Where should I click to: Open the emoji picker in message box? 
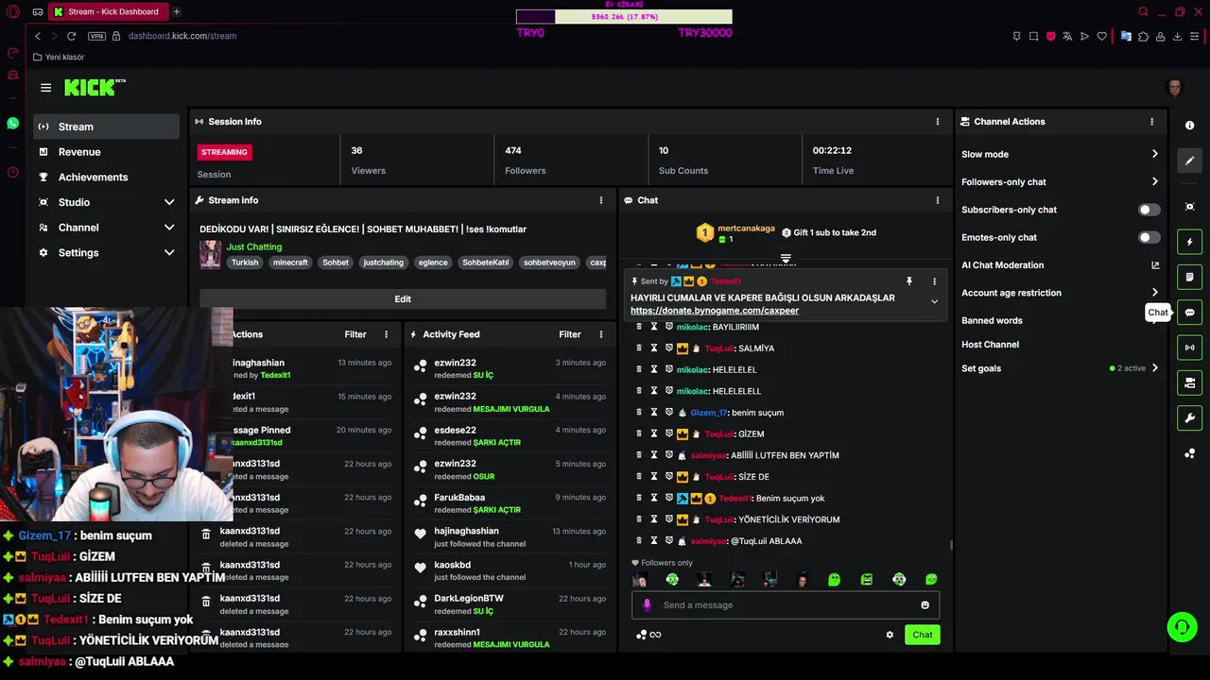(925, 605)
